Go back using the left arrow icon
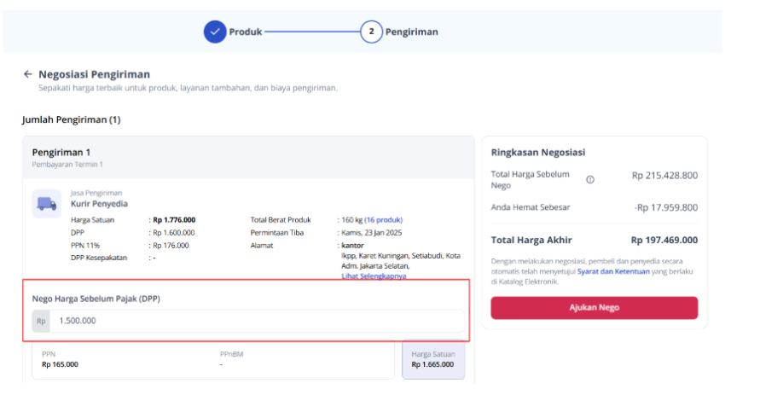 (27, 74)
